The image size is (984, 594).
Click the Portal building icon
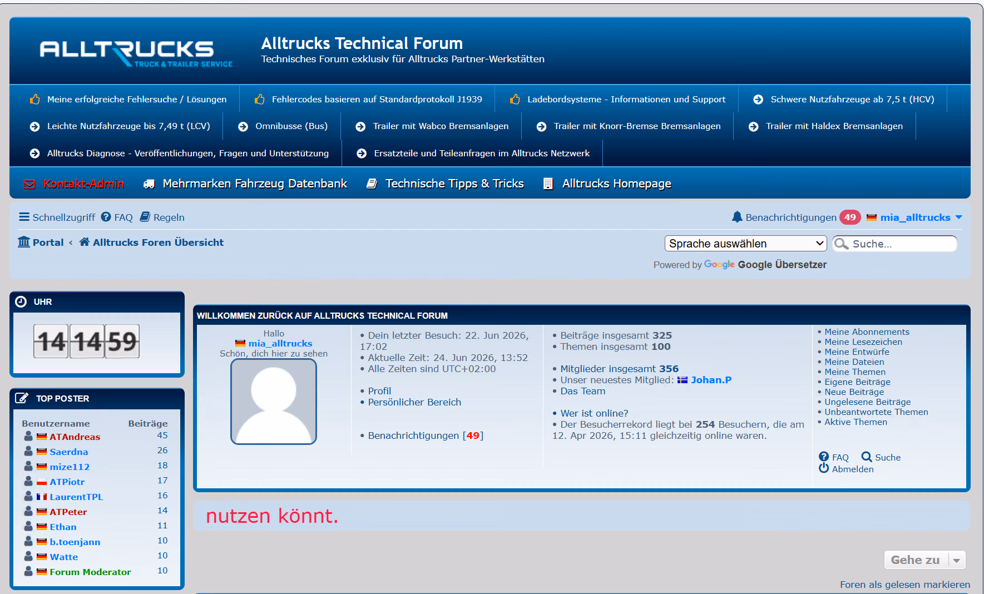(x=24, y=242)
